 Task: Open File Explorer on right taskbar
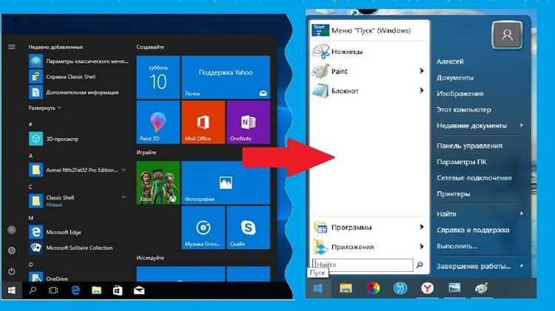(x=346, y=288)
